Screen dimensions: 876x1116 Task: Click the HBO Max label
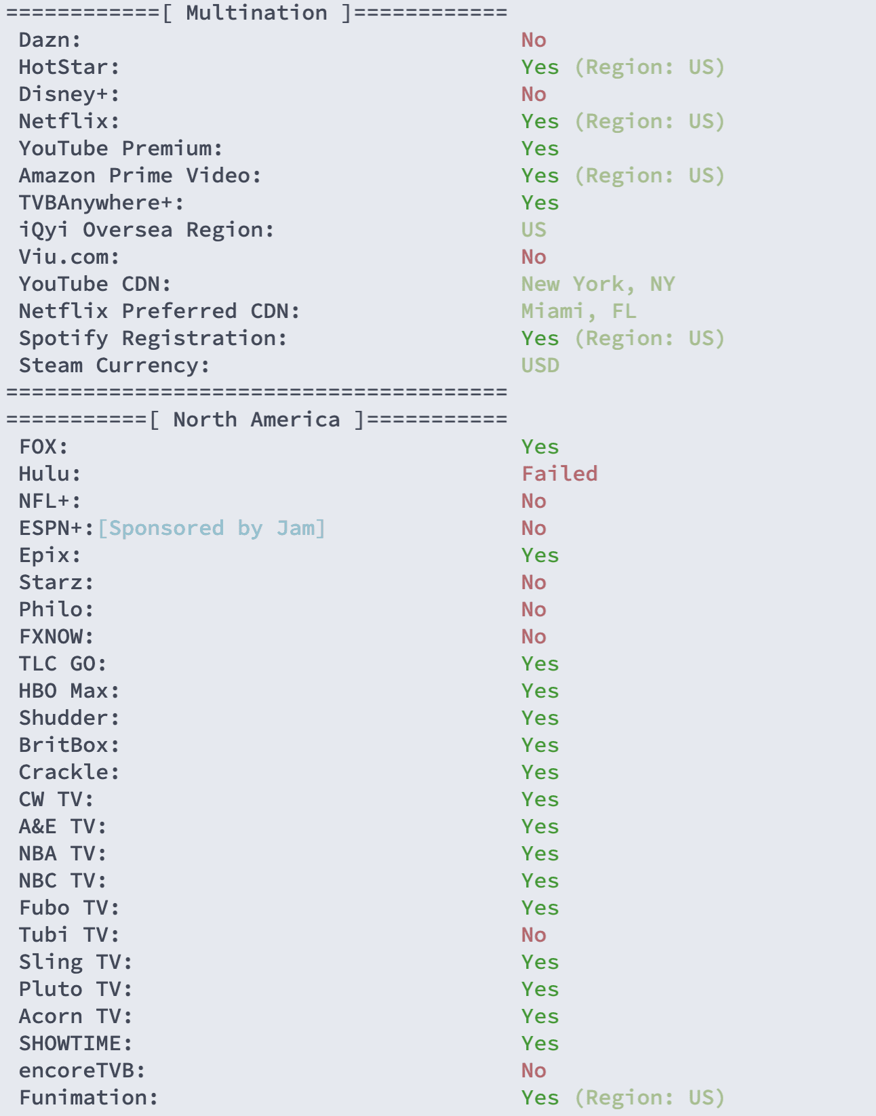coord(69,691)
